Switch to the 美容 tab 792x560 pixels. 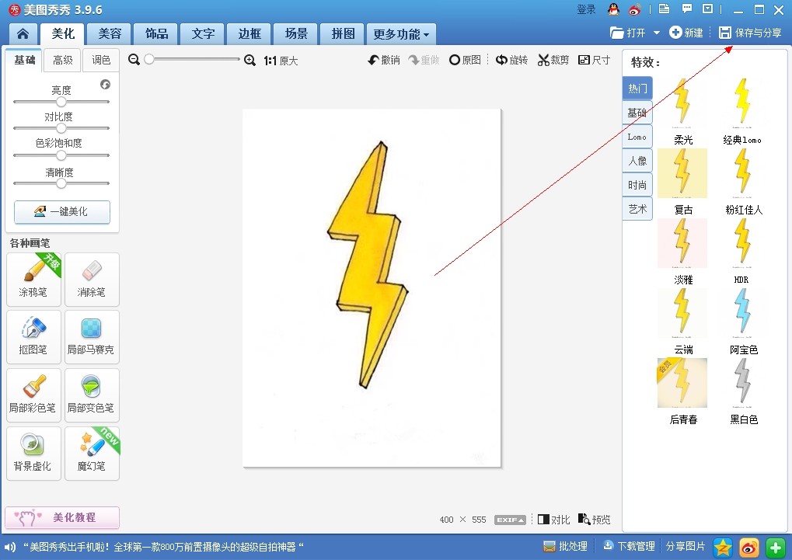click(x=110, y=34)
